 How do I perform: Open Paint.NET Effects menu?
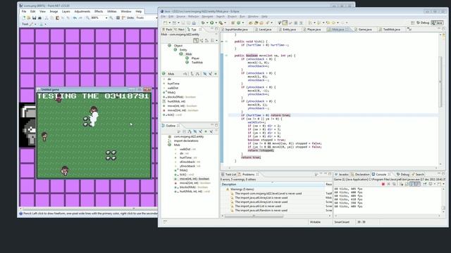(99, 11)
